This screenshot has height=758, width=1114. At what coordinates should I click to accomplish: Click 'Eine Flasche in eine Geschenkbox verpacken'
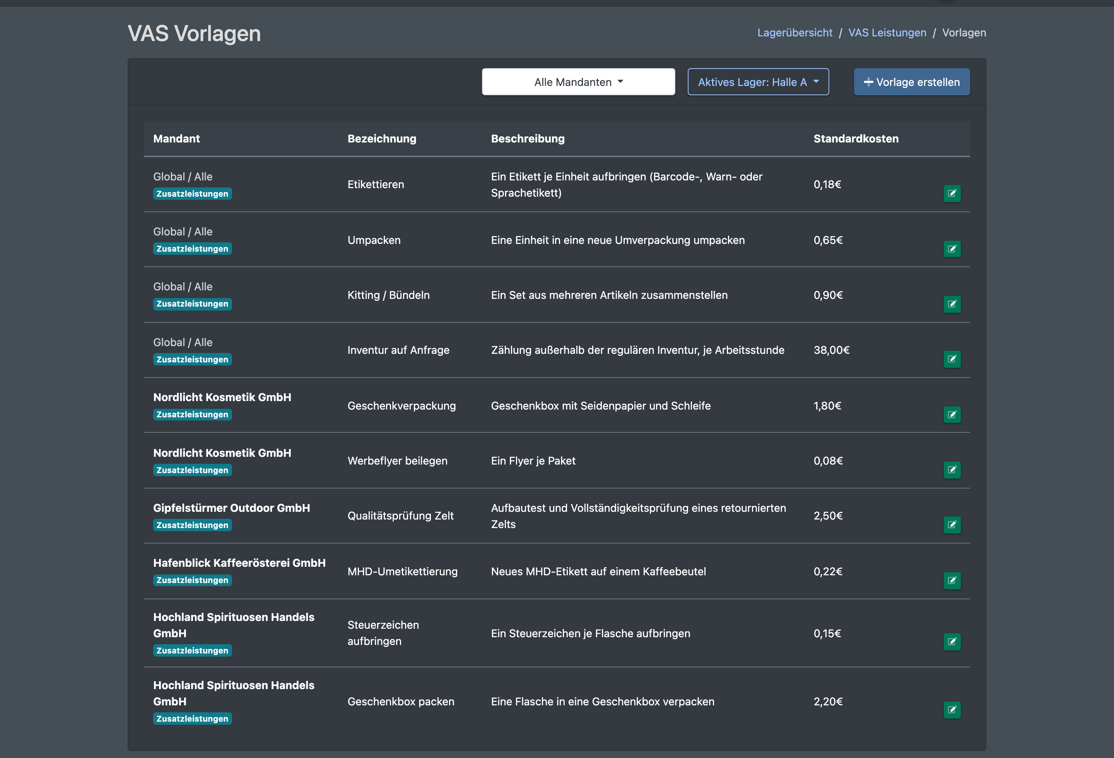pos(603,702)
